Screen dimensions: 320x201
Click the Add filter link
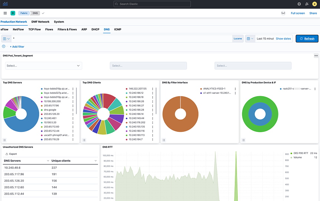[17, 47]
